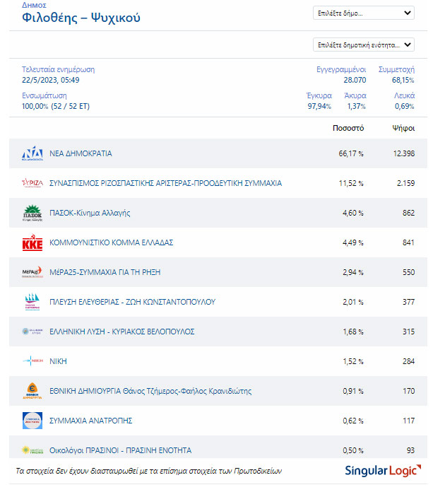Click the Ποσοστό column header
Image resolution: width=433 pixels, height=492 pixels.
(348, 128)
